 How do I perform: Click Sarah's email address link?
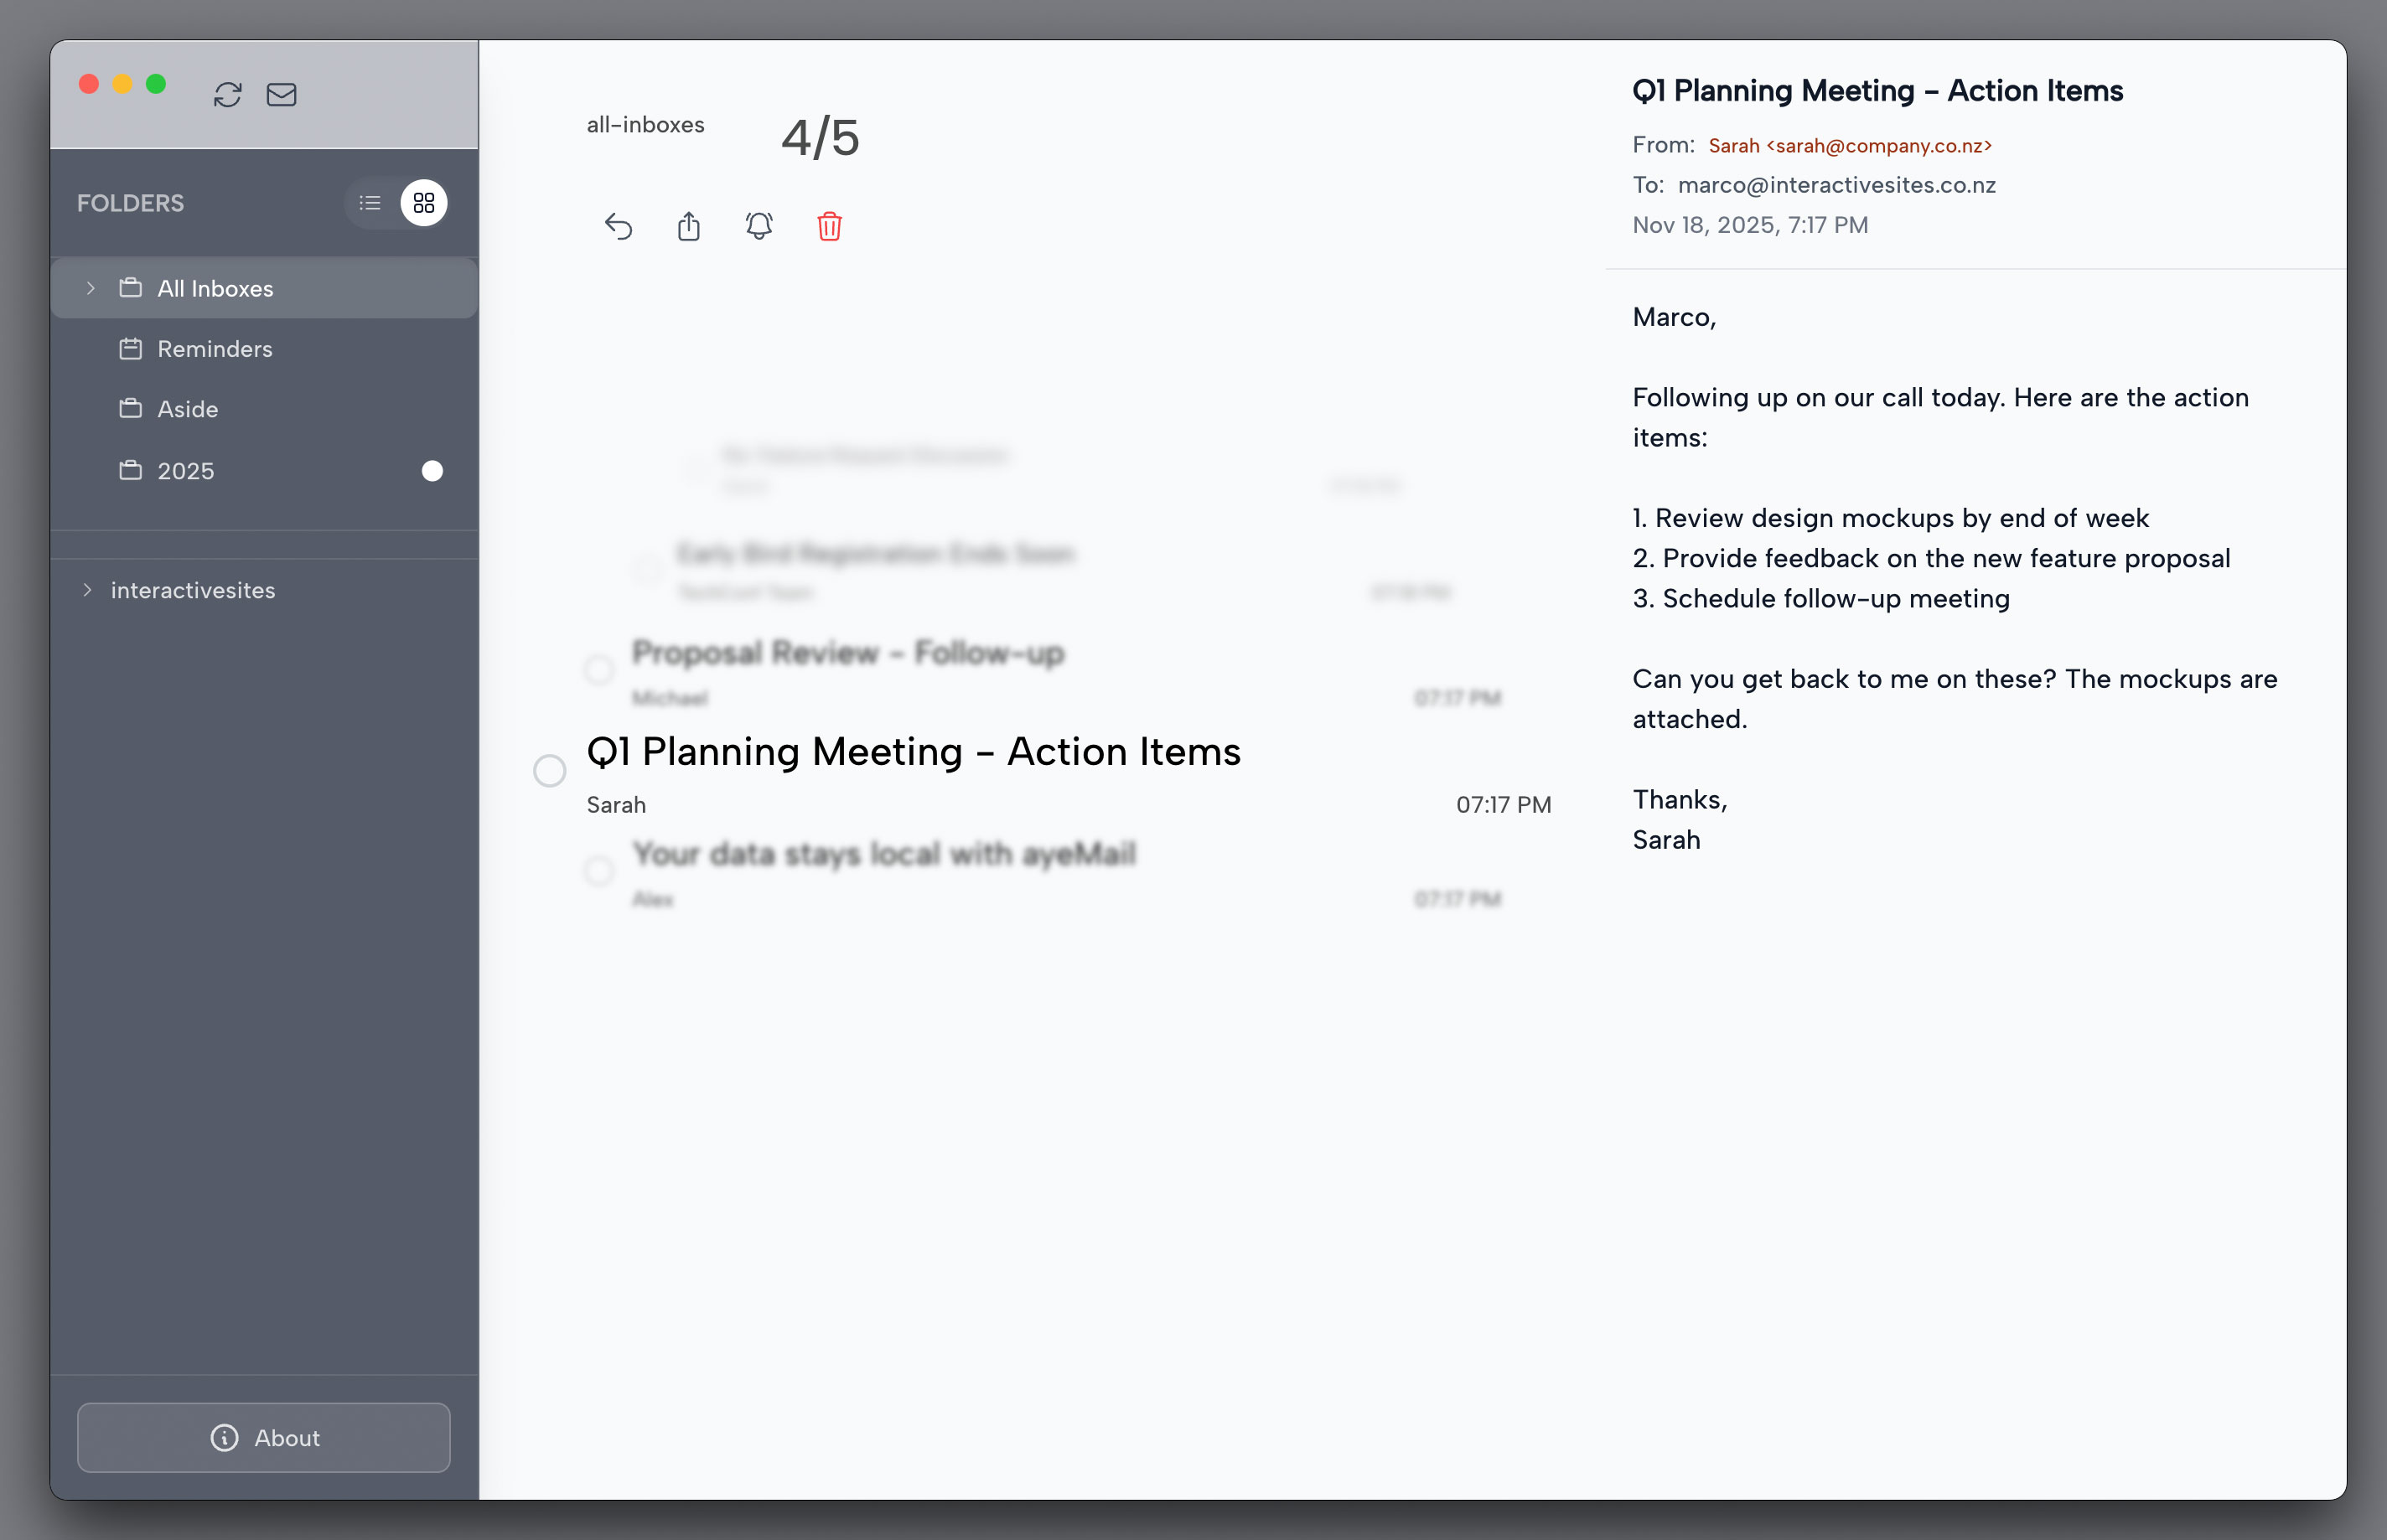coord(1848,146)
